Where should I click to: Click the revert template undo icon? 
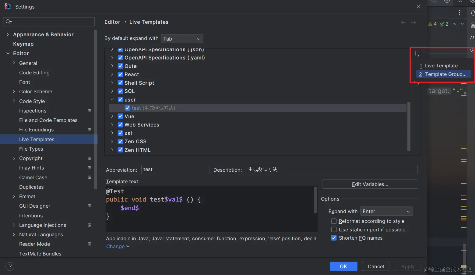pyautogui.click(x=416, y=84)
